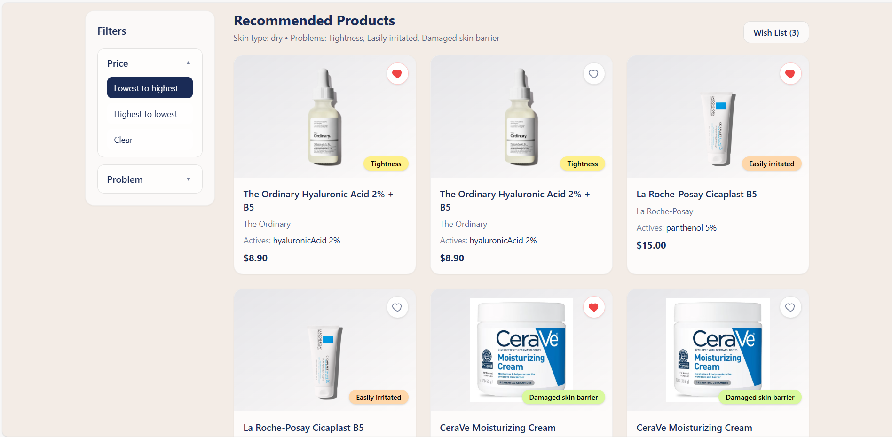Unheart the middle CeraVe Moisturizing Cream
The image size is (892, 437).
(x=593, y=307)
